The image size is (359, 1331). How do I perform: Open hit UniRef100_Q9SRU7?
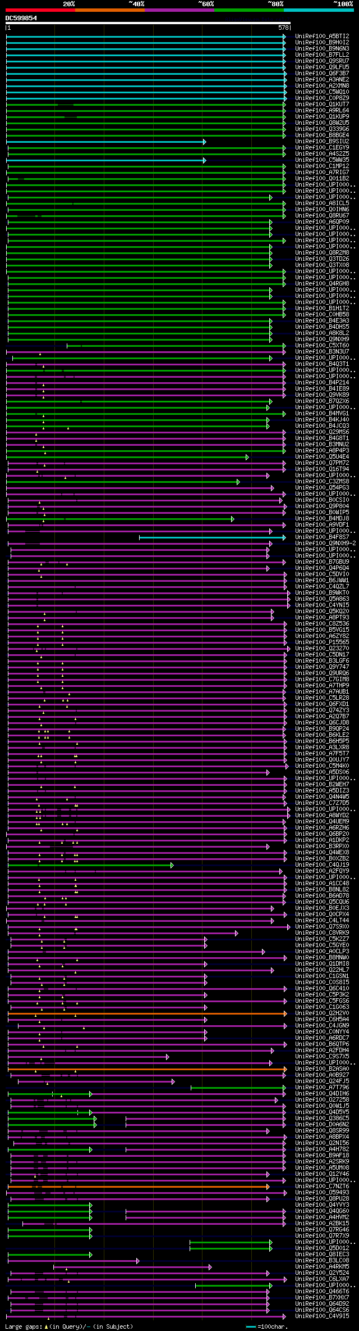pos(322,61)
